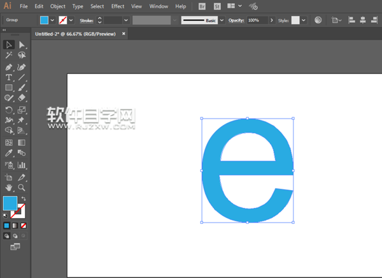Select the Hand tool
Image resolution: width=382 pixels, height=278 pixels.
(x=9, y=187)
